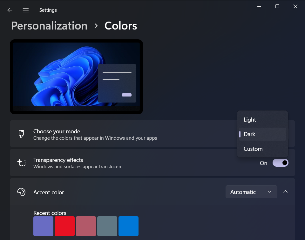Click the desktop preview thumbnail
This screenshot has height=240, width=305.
(x=77, y=77)
